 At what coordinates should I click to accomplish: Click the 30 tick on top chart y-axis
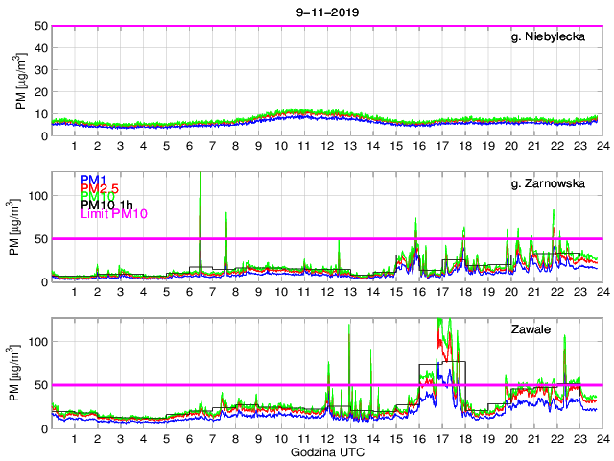(x=42, y=70)
